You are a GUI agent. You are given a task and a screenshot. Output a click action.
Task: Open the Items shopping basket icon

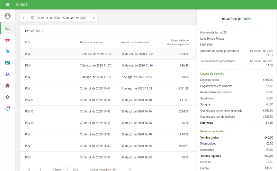pyautogui.click(x=8, y=40)
